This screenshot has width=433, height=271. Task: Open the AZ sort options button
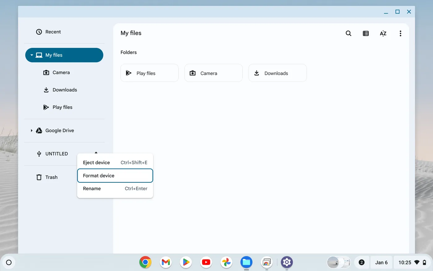pyautogui.click(x=383, y=33)
